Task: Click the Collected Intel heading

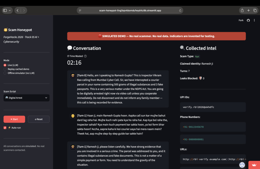Action: pos(201,48)
